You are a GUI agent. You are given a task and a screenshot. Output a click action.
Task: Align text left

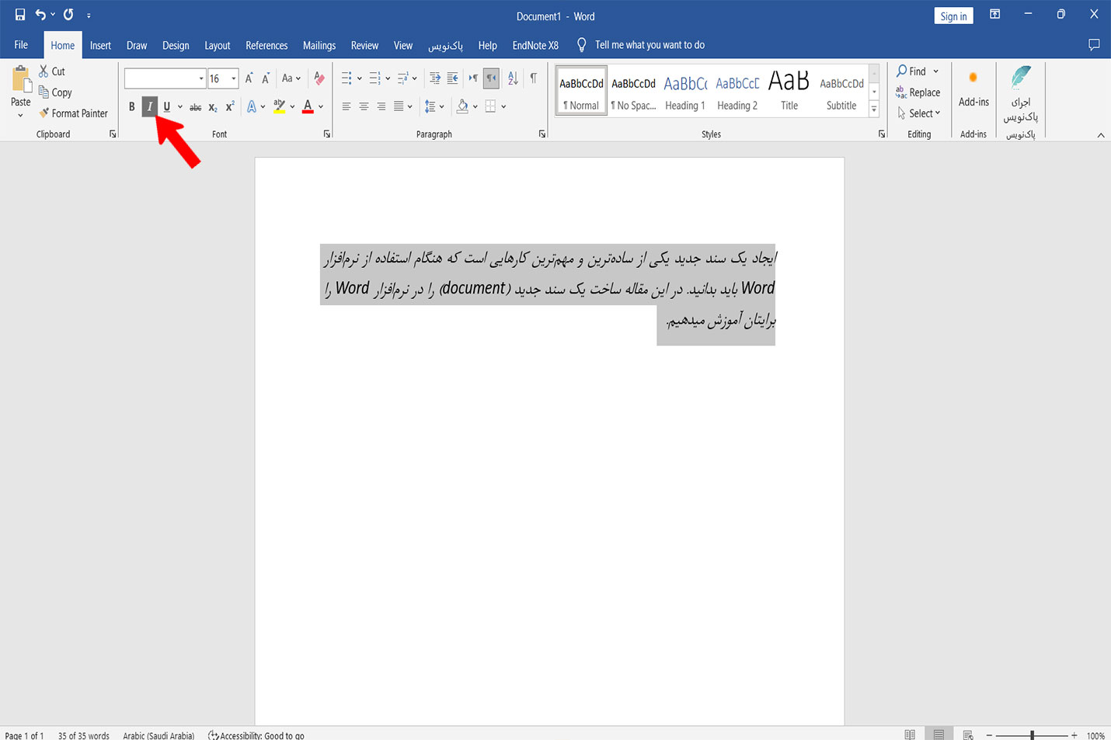pyautogui.click(x=347, y=106)
